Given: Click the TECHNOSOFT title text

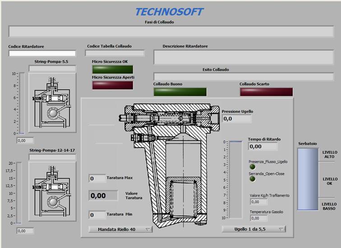Looking at the screenshot, I should click(169, 12).
